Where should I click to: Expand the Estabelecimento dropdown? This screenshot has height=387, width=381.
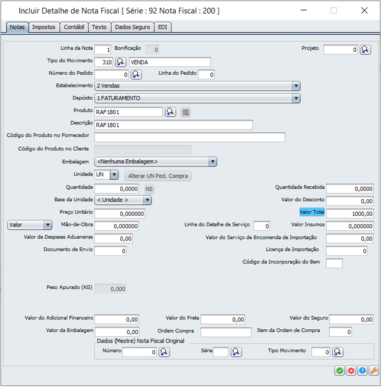point(296,86)
